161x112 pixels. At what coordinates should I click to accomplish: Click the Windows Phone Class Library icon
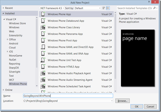point(43,27)
